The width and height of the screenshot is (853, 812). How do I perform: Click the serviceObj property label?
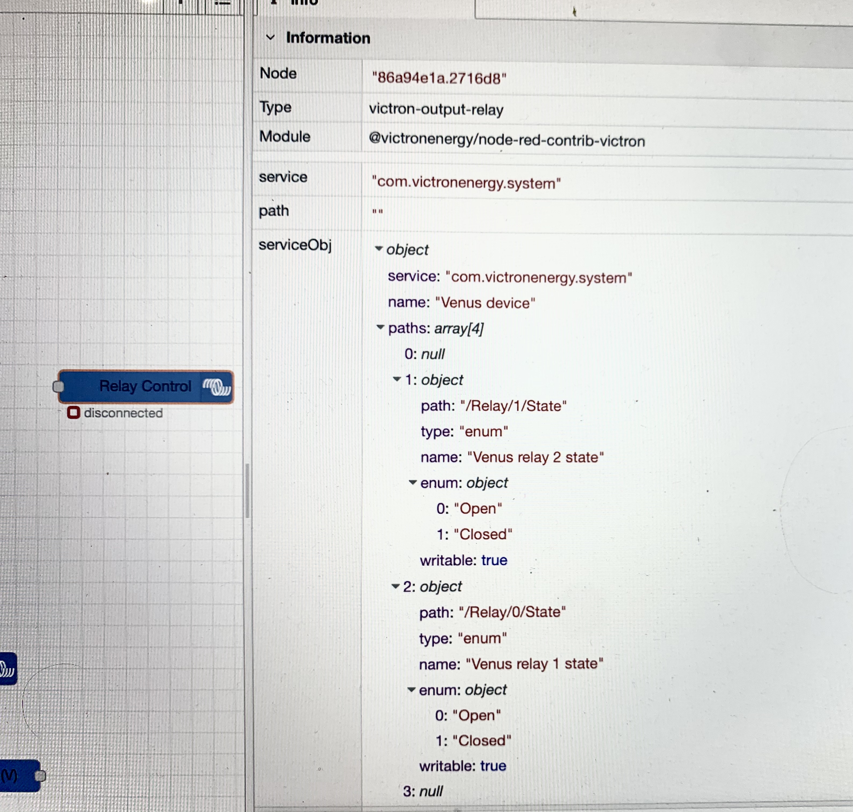click(x=295, y=245)
